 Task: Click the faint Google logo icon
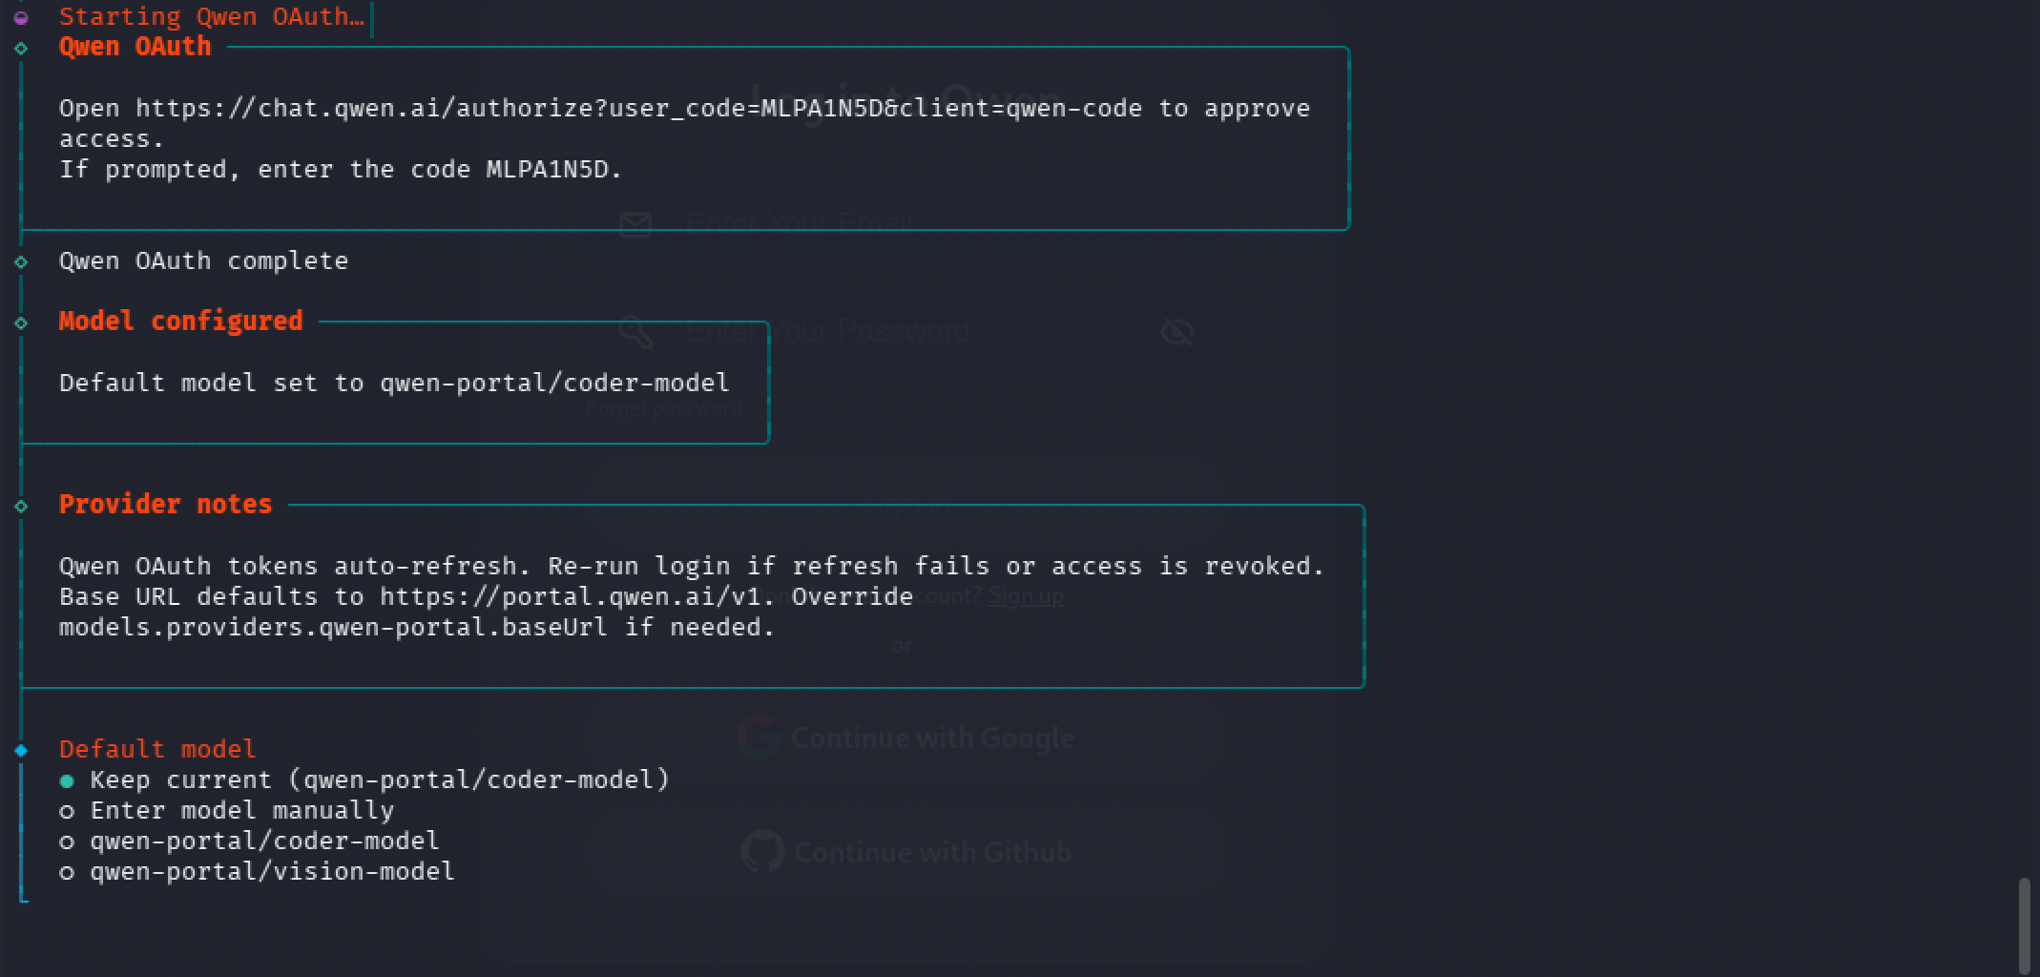(758, 738)
